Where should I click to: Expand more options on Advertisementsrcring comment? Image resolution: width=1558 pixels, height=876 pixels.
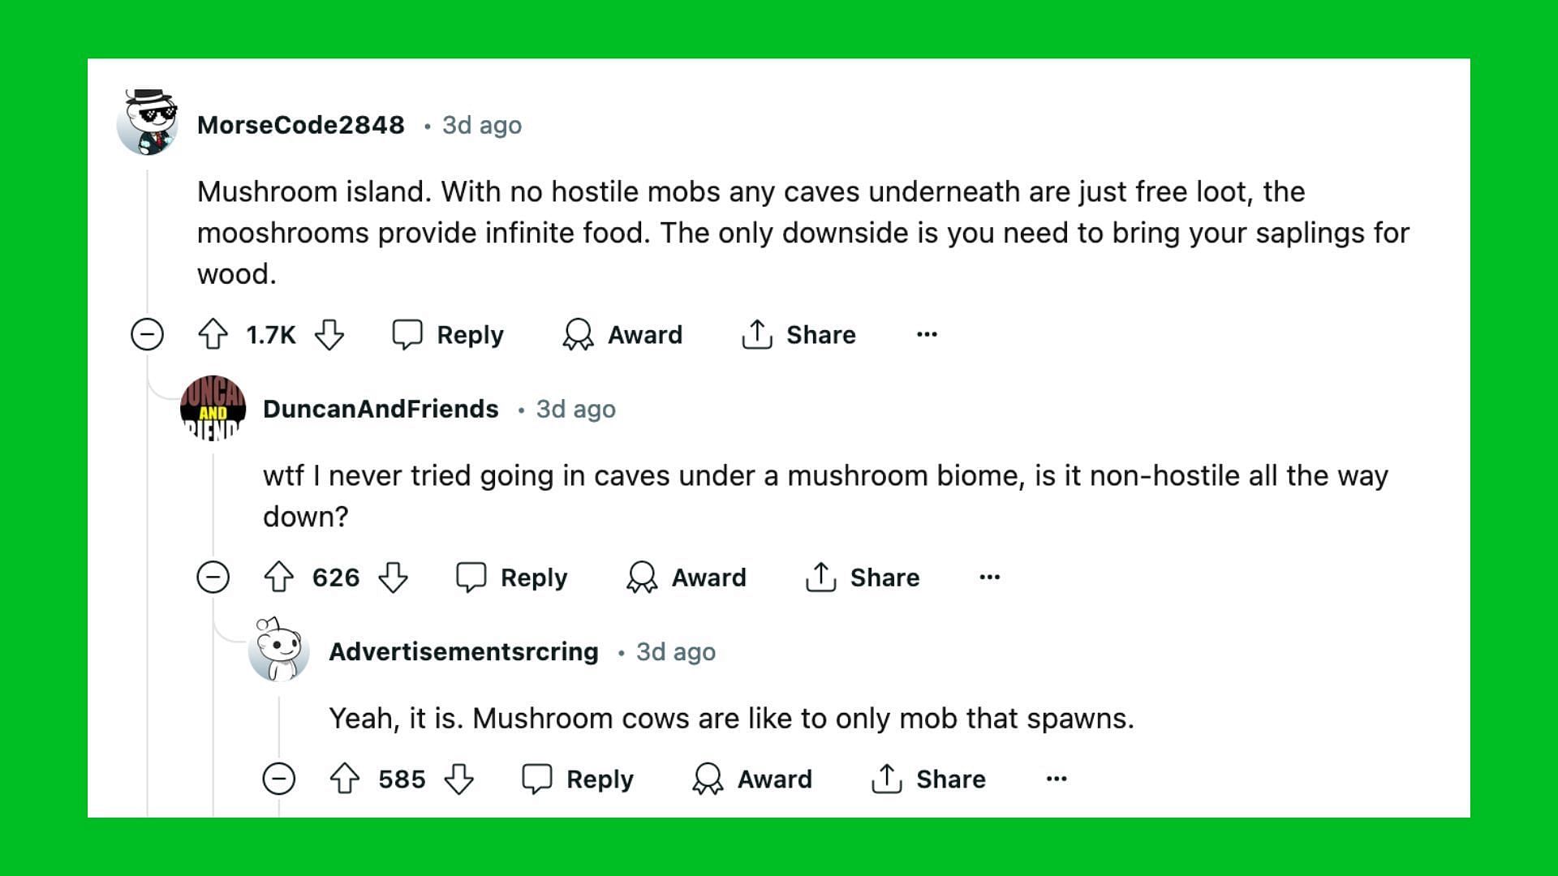click(x=1057, y=778)
